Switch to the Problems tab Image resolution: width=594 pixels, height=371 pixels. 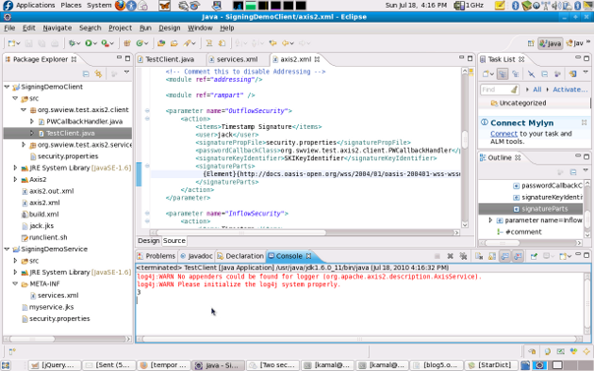[x=157, y=256]
